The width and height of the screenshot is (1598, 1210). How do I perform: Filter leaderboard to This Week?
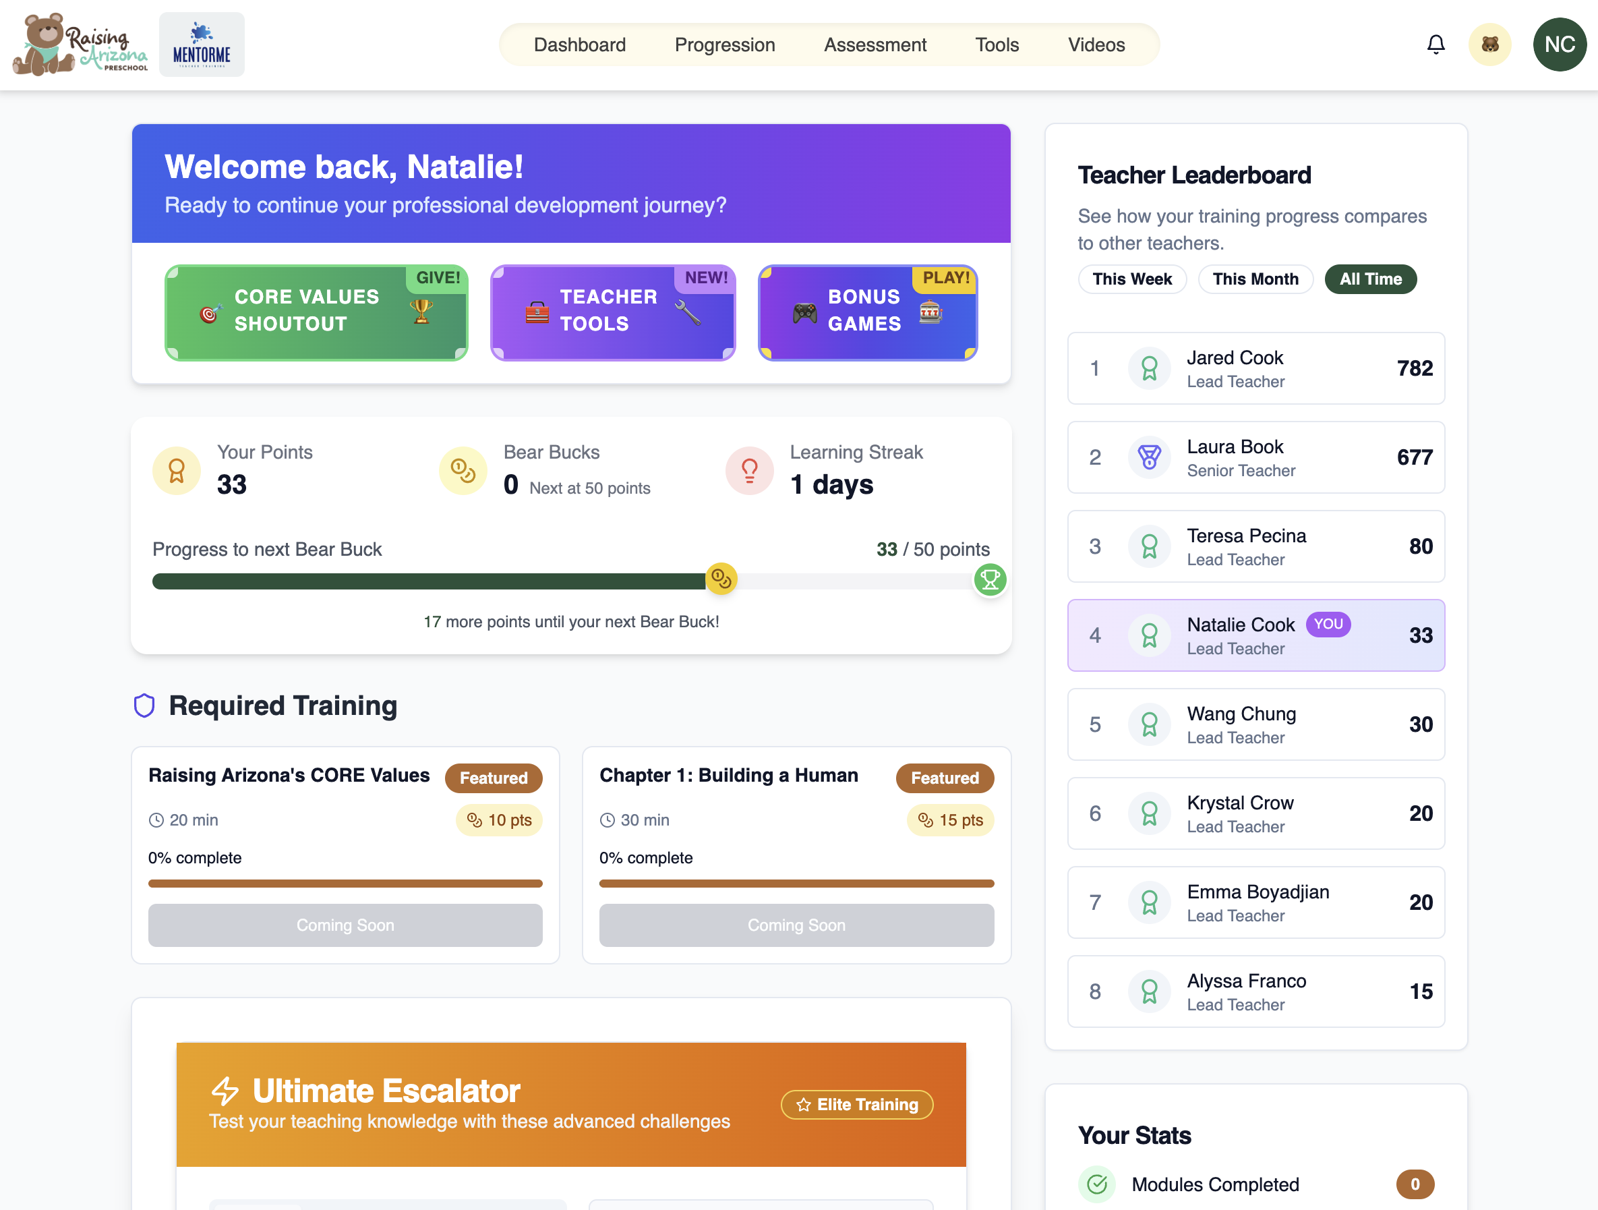[x=1131, y=279]
